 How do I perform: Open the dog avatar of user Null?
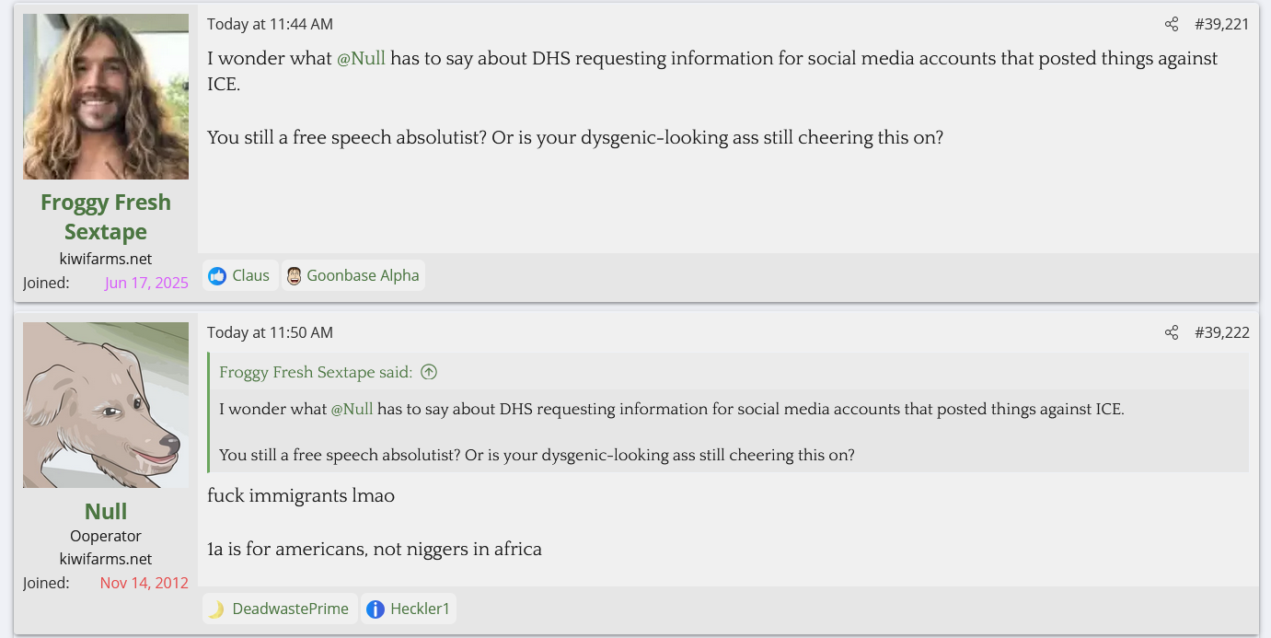point(106,405)
